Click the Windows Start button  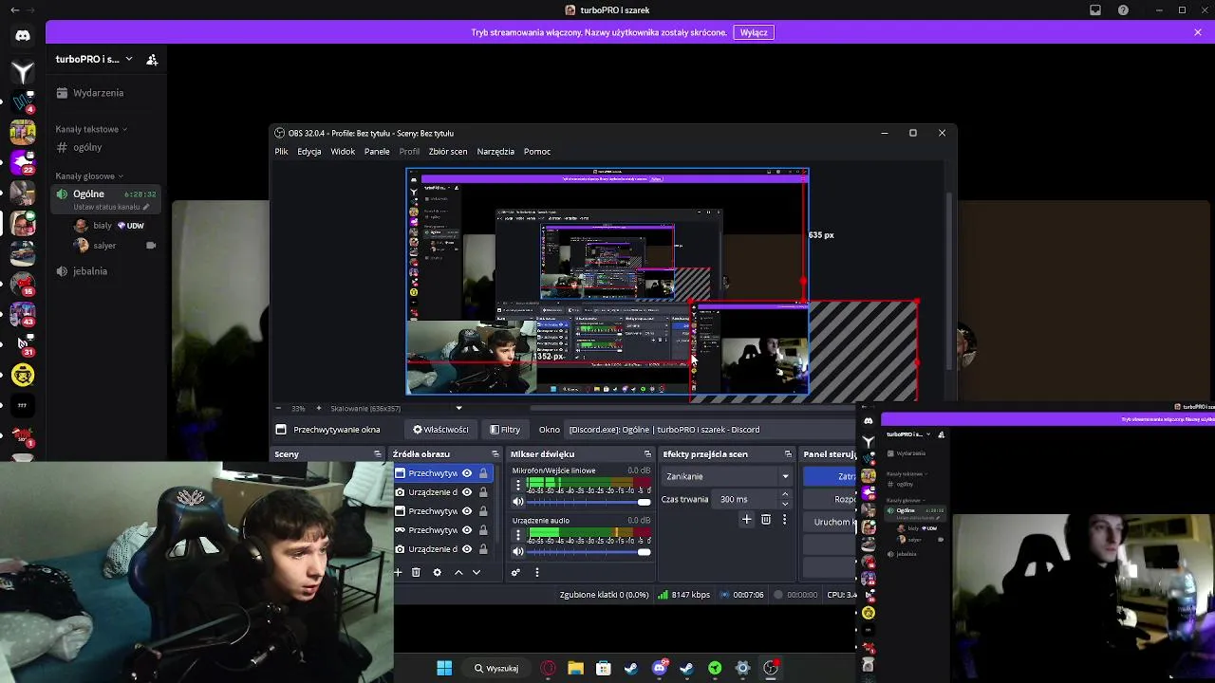tap(444, 668)
